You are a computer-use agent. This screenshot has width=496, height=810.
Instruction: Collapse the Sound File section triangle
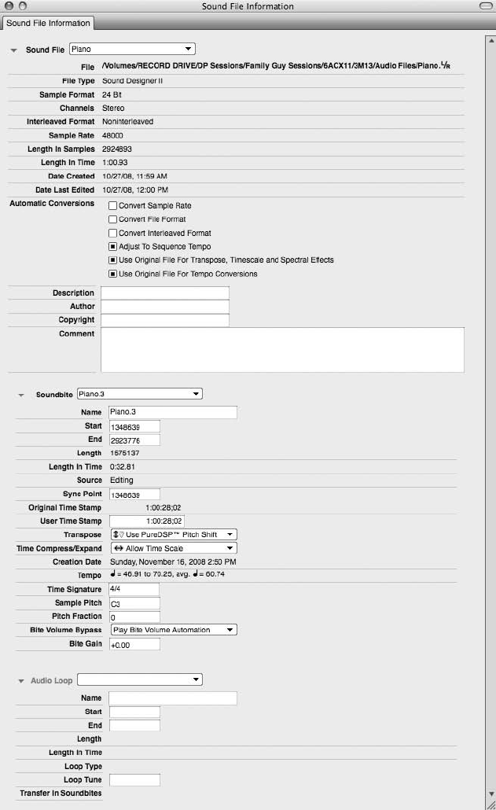[14, 50]
